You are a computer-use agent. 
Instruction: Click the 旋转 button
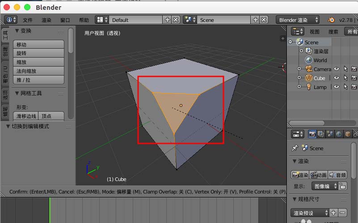(x=38, y=53)
